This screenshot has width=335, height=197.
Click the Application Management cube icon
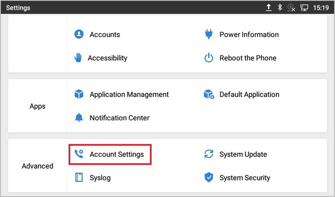[79, 94]
